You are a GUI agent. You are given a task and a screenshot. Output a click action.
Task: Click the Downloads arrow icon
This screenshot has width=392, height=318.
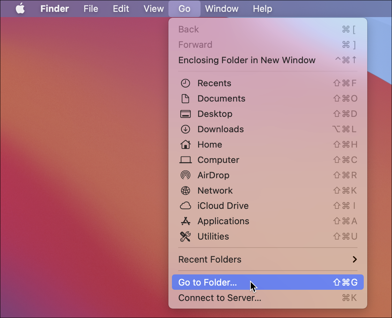tap(186, 129)
